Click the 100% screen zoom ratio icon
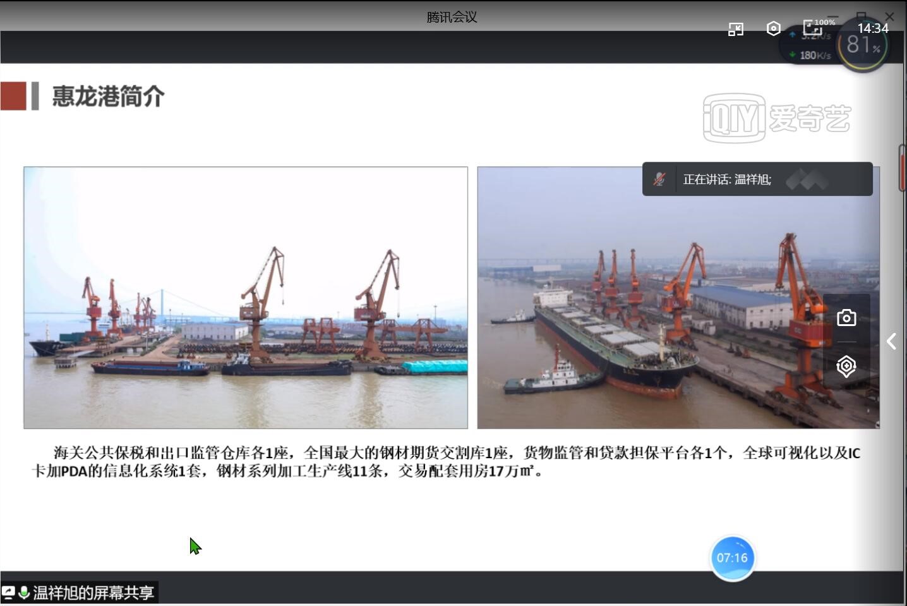The width and height of the screenshot is (907, 606). click(813, 28)
